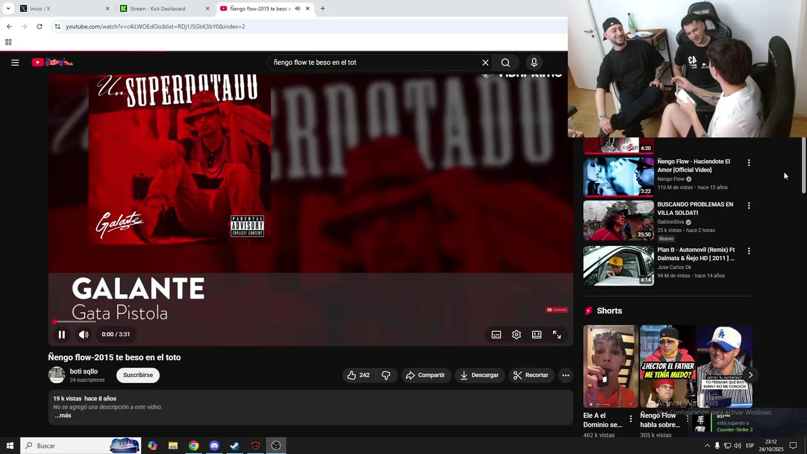Click the browser address bar URL

tap(155, 26)
